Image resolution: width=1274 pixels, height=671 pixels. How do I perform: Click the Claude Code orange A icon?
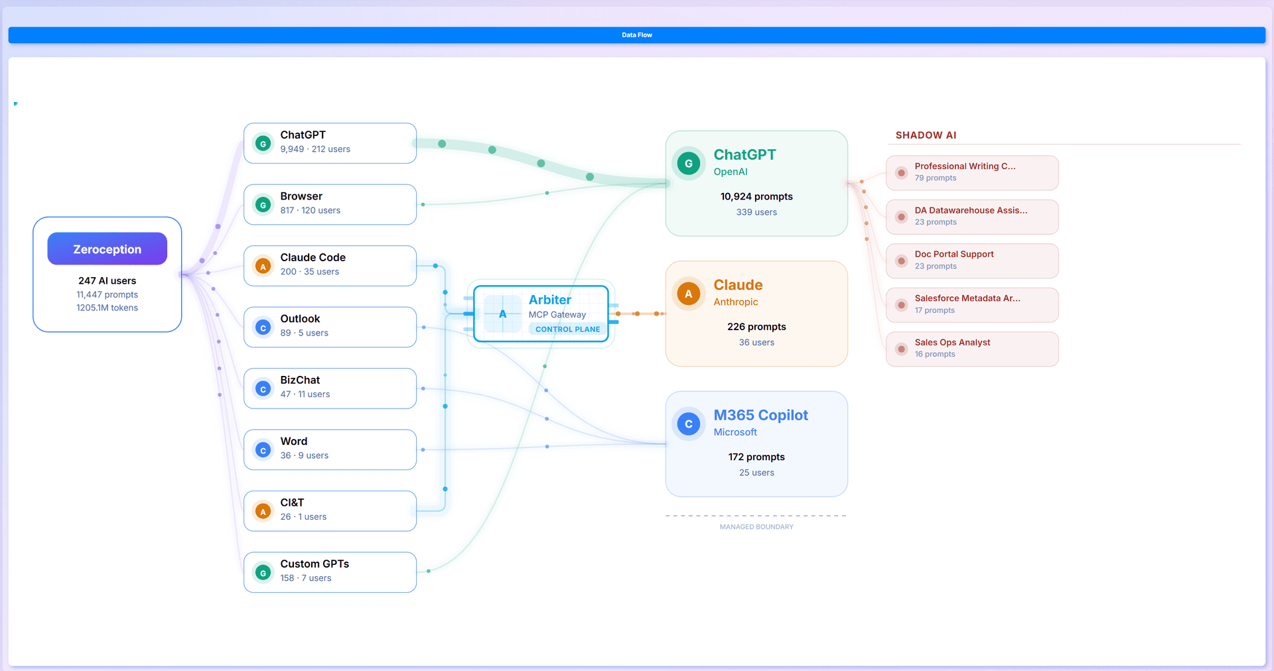pyautogui.click(x=263, y=266)
